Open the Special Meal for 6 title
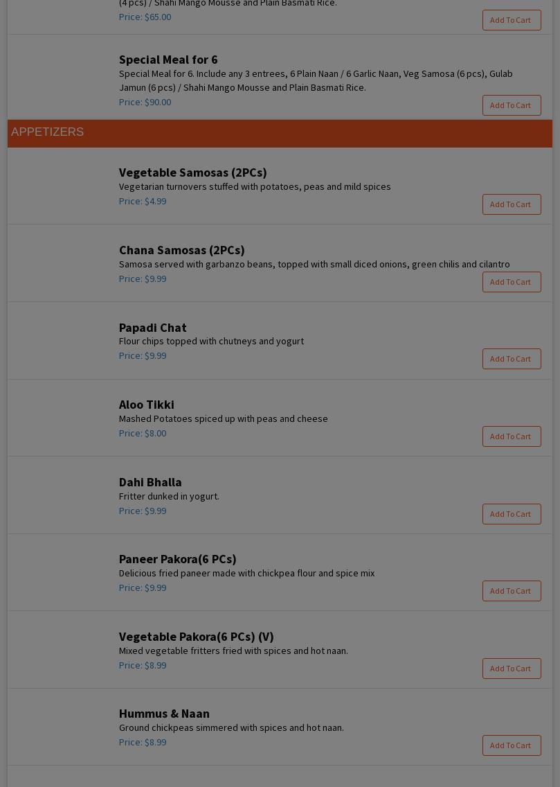560x787 pixels. pos(168,60)
